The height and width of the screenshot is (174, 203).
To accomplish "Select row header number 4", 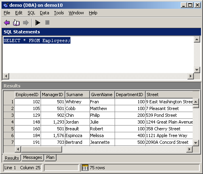I will (9, 122).
